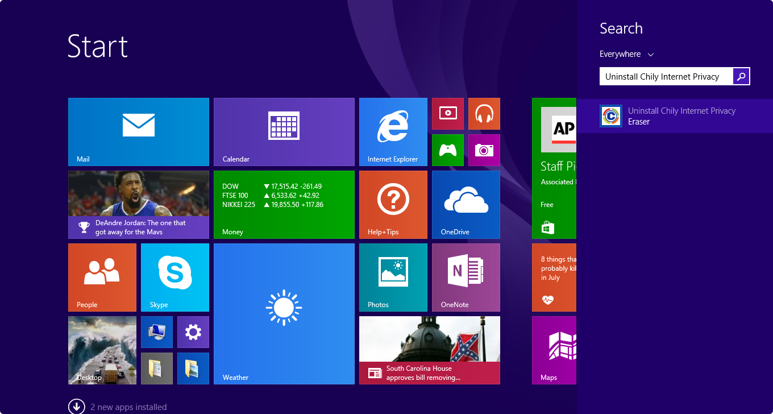Click the search text input field
Screen dimensions: 773x414
(666, 76)
